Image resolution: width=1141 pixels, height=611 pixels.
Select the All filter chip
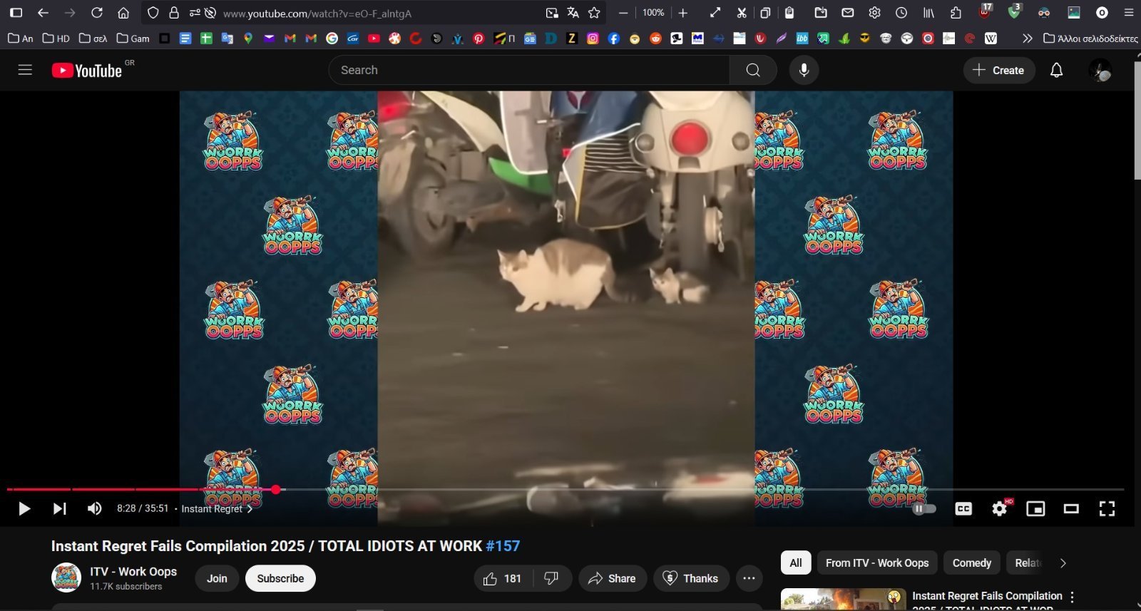tap(796, 563)
